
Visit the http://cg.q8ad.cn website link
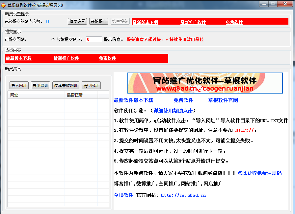pyautogui.click(x=183, y=195)
